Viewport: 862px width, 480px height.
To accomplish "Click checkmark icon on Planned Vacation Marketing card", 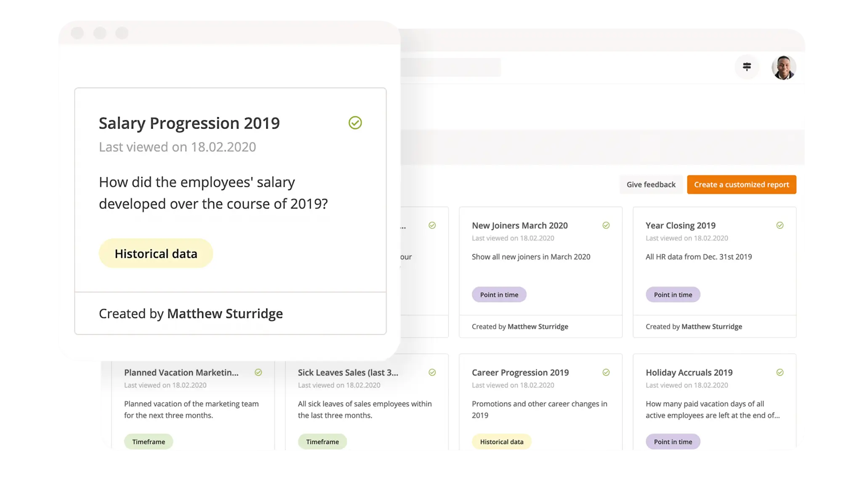I will (x=258, y=372).
